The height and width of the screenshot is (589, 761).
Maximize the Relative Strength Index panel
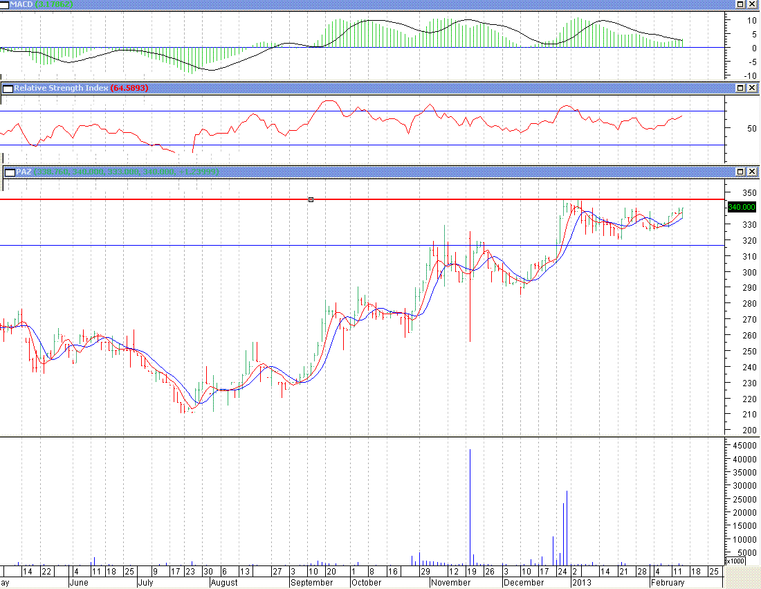(x=741, y=88)
